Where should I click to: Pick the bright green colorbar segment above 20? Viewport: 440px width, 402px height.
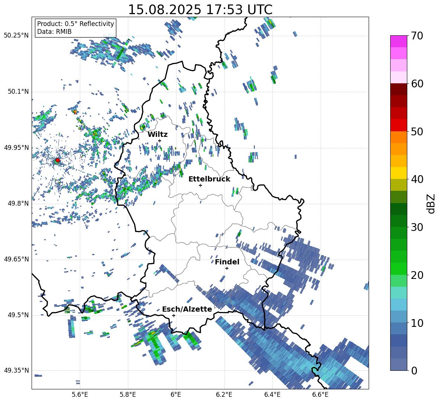[x=398, y=268]
